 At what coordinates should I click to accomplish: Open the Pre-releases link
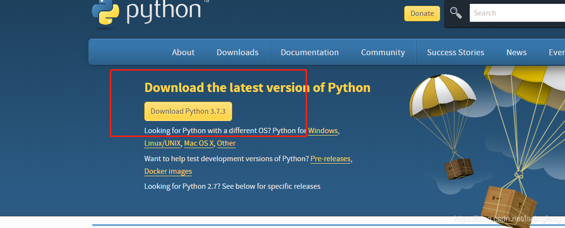[x=330, y=159]
